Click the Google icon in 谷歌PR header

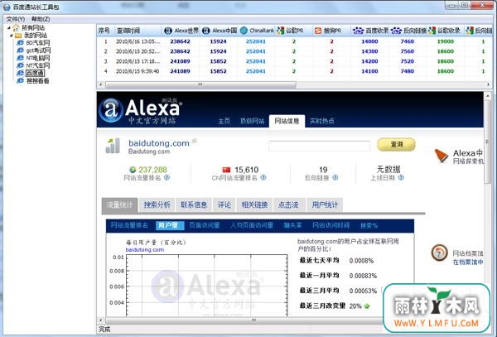[x=281, y=31]
